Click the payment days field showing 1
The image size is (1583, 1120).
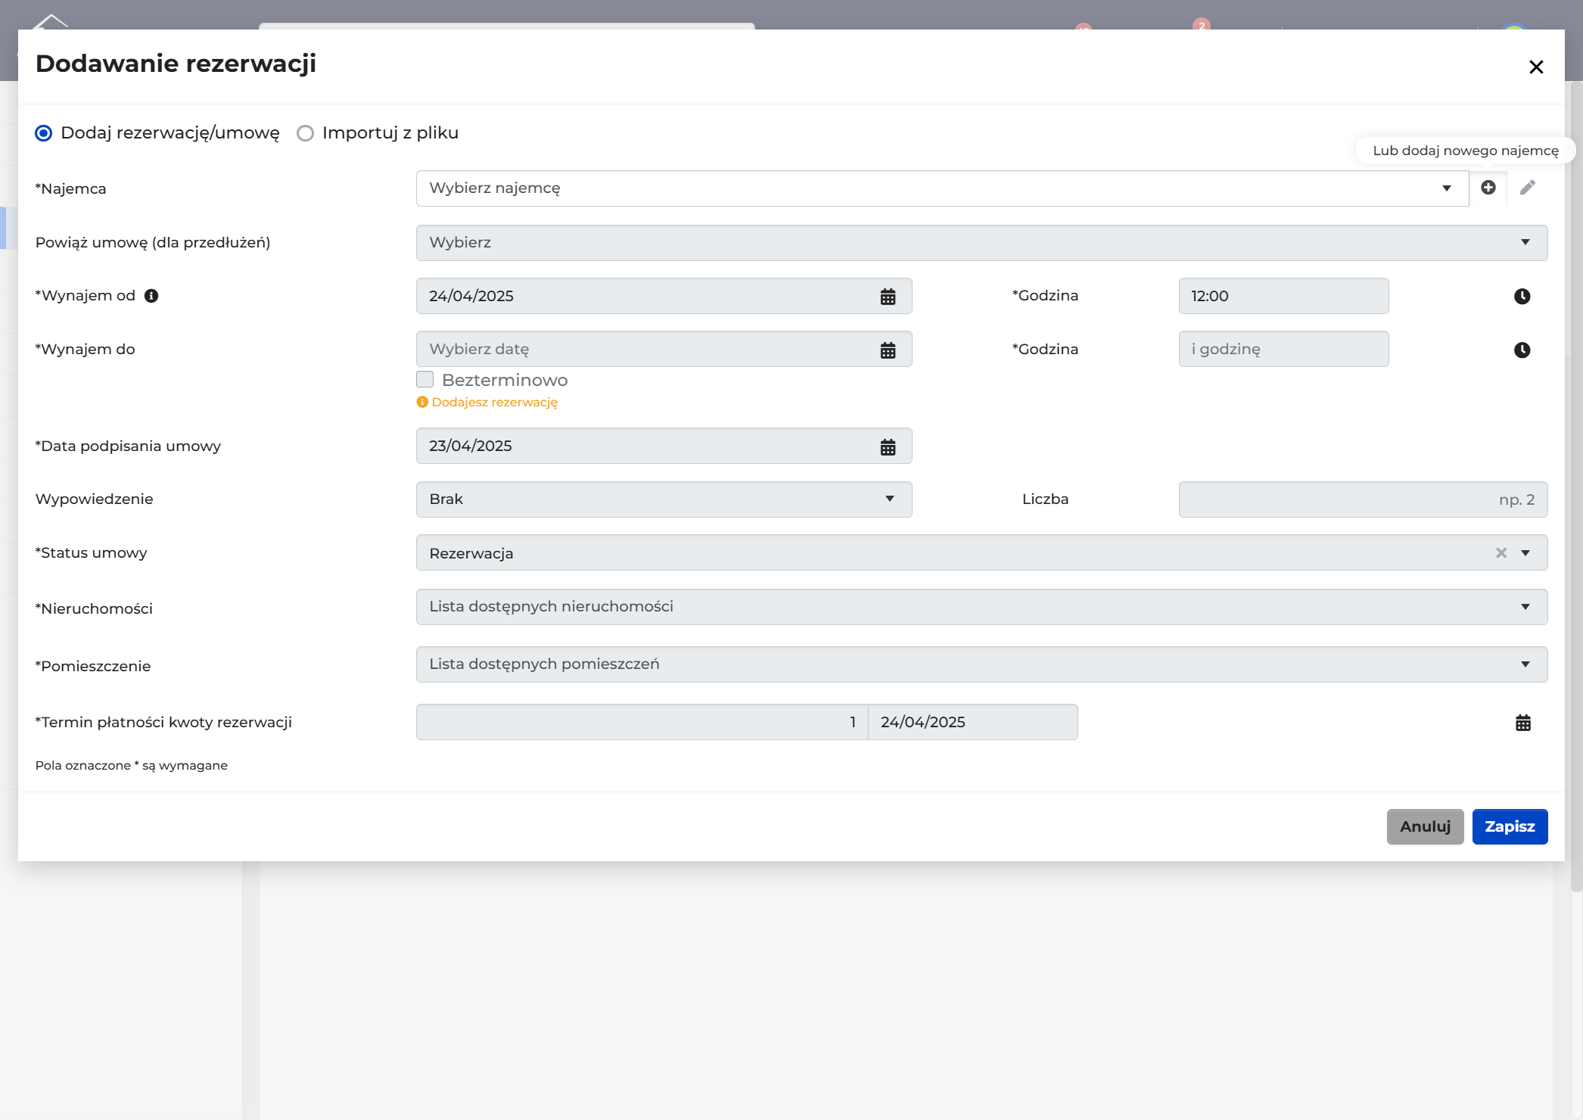pyautogui.click(x=642, y=722)
